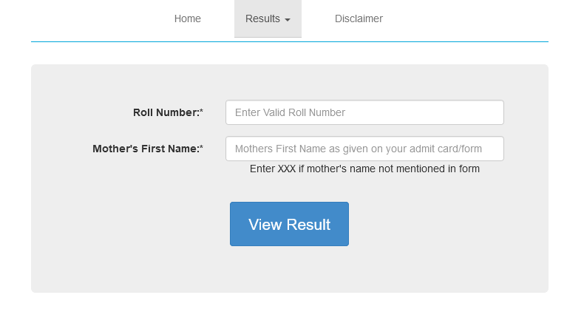567x309 pixels.
Task: Expand the Results dropdown caret arrow
Action: pyautogui.click(x=288, y=20)
